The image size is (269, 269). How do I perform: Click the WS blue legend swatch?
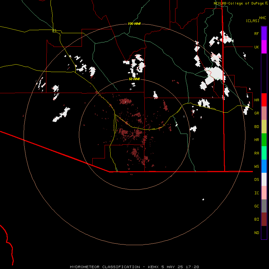tap(264, 166)
